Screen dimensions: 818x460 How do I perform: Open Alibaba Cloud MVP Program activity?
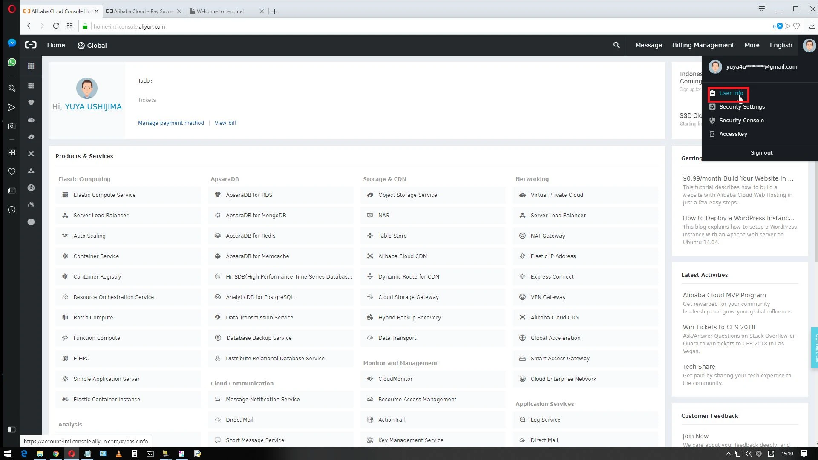724,295
